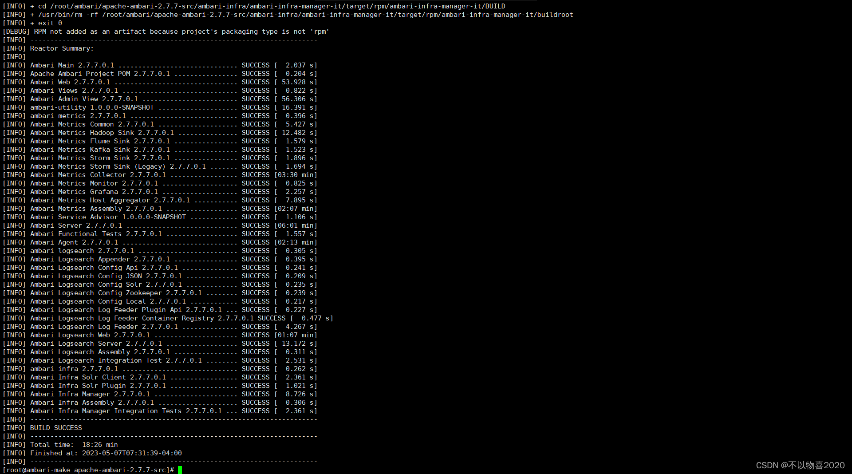Screen dimensions: 852x474
Task: Click 'Ambari Logsearch Config Api' row
Action: click(160, 268)
